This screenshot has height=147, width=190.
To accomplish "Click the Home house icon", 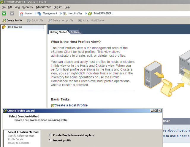I will click(22, 14).
